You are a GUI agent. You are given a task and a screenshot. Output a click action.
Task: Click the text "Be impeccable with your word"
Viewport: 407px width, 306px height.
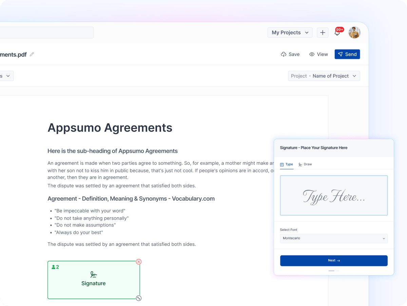coord(90,211)
